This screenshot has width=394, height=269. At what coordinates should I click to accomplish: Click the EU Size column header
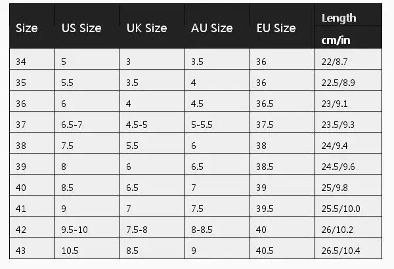[x=282, y=26]
